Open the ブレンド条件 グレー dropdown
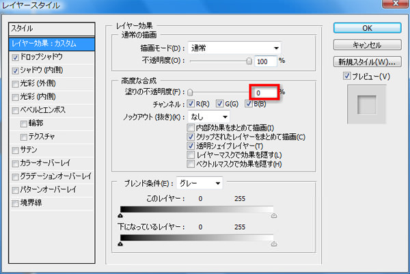410x274 pixels. click(x=200, y=183)
